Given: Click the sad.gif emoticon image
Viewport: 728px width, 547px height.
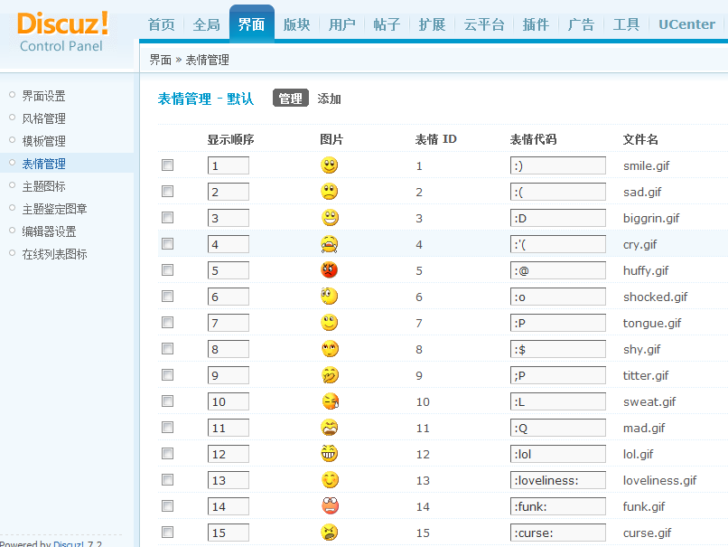Looking at the screenshot, I should click(329, 192).
